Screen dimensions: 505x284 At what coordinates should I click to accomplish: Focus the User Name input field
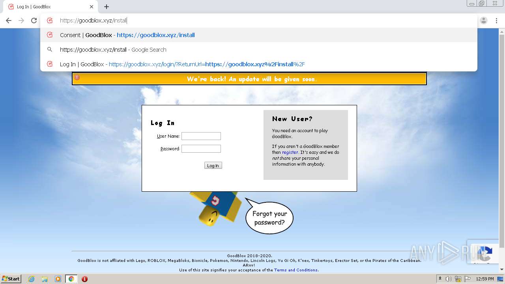(x=201, y=136)
